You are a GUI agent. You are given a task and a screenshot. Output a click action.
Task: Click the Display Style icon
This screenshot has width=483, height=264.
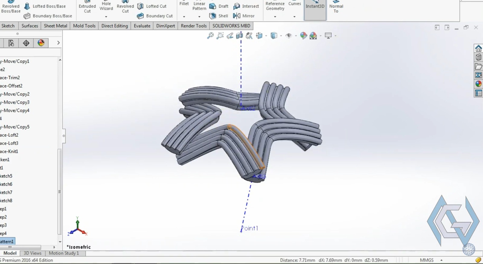pos(274,36)
